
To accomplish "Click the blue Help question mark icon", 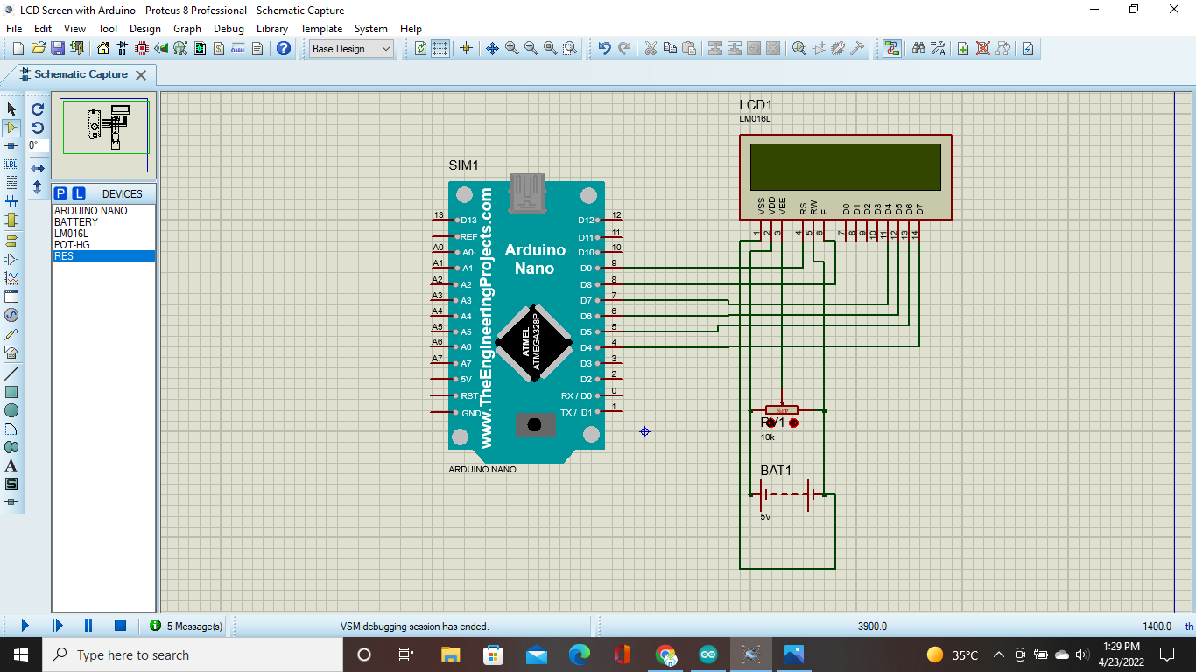I will 284,49.
